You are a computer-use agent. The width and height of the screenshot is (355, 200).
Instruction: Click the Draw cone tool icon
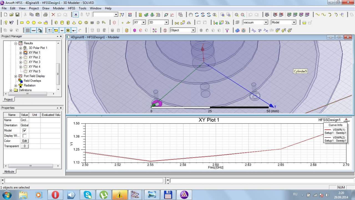(x=74, y=22)
